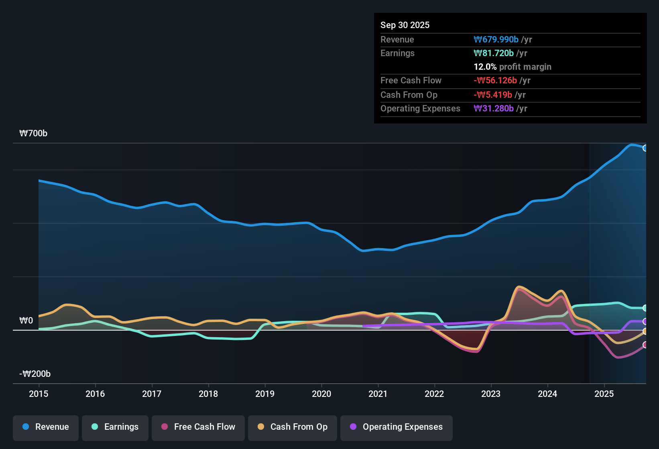
Task: Toggle the Operating Expenses series visibility
Action: point(396,427)
